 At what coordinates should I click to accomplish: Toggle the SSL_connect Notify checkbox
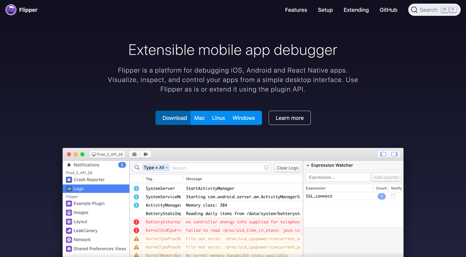[x=393, y=196]
